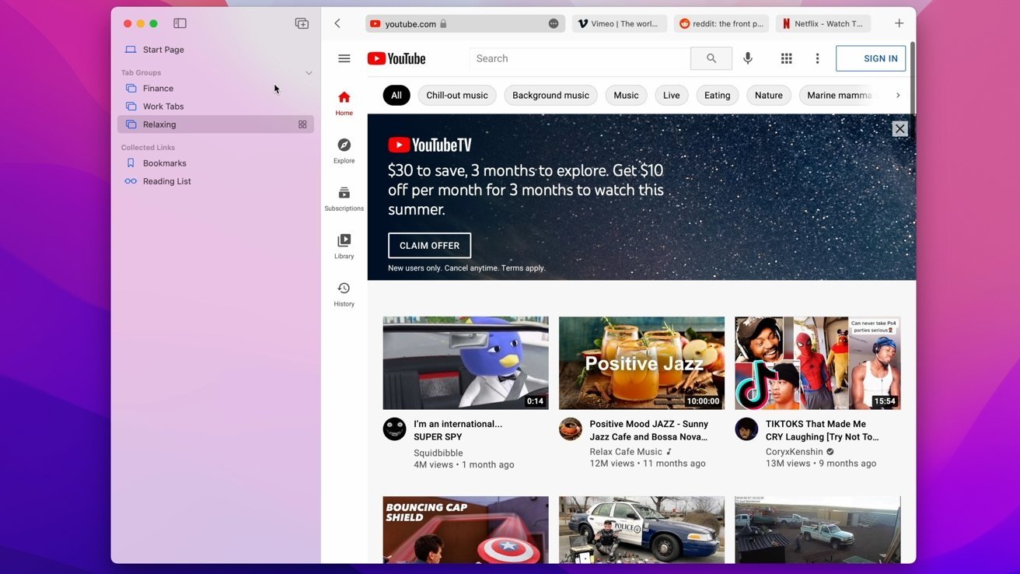Open Reading List in sidebar
Image resolution: width=1020 pixels, height=574 pixels.
[215, 181]
